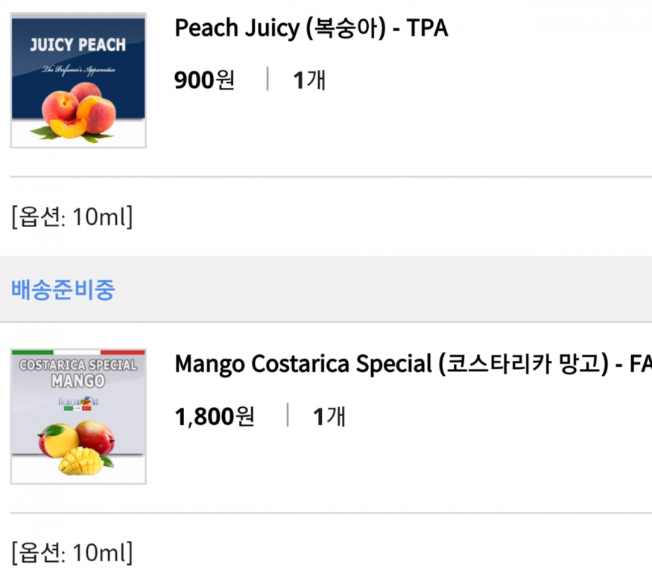
Task: Click the 옵션: 10ml text under Mango Costarica
Action: 72,553
